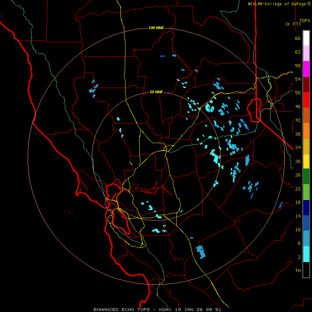Click the dark green legend swatch
The width and height of the screenshot is (312, 312).
(306, 176)
